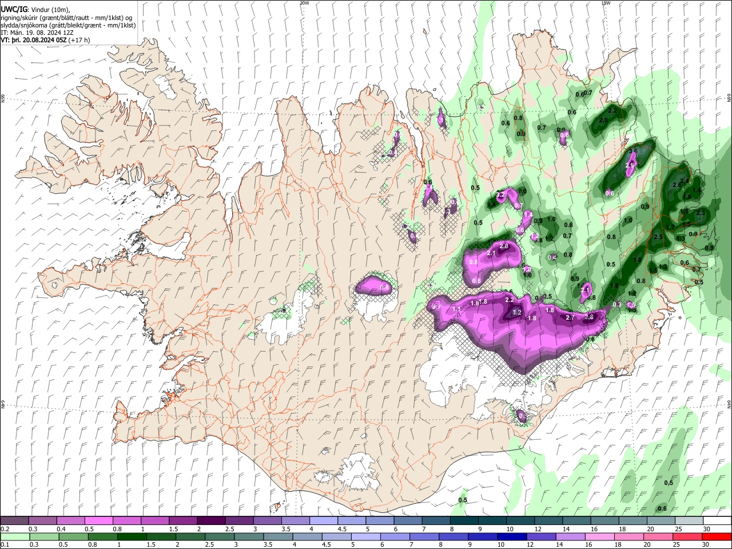This screenshot has width=732, height=549.
Task: Pick the top legend swatch between 14 and 16
Action: pos(576,521)
